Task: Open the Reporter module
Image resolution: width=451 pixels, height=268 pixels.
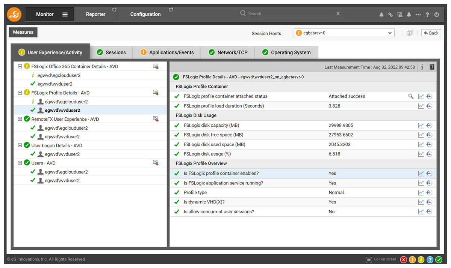Action: (96, 14)
